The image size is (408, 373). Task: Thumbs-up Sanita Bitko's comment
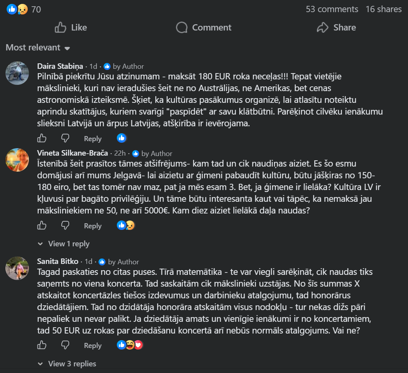42,345
